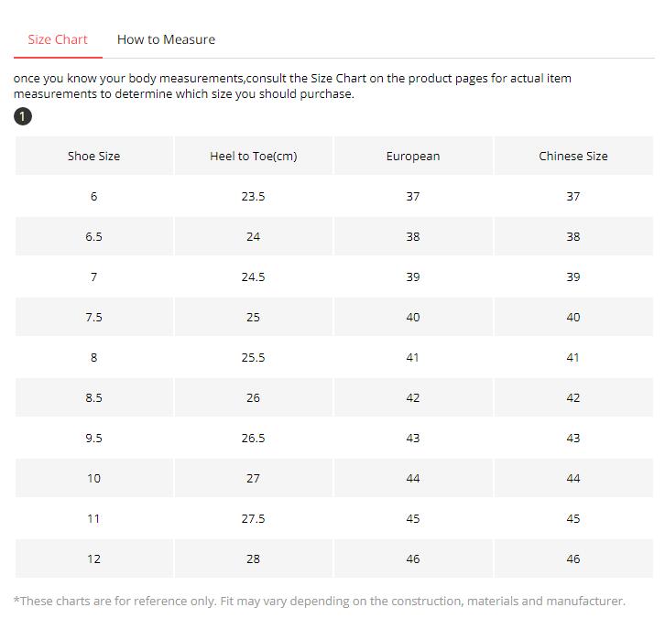Click European size 39 cell
The height and width of the screenshot is (629, 665).
click(412, 277)
